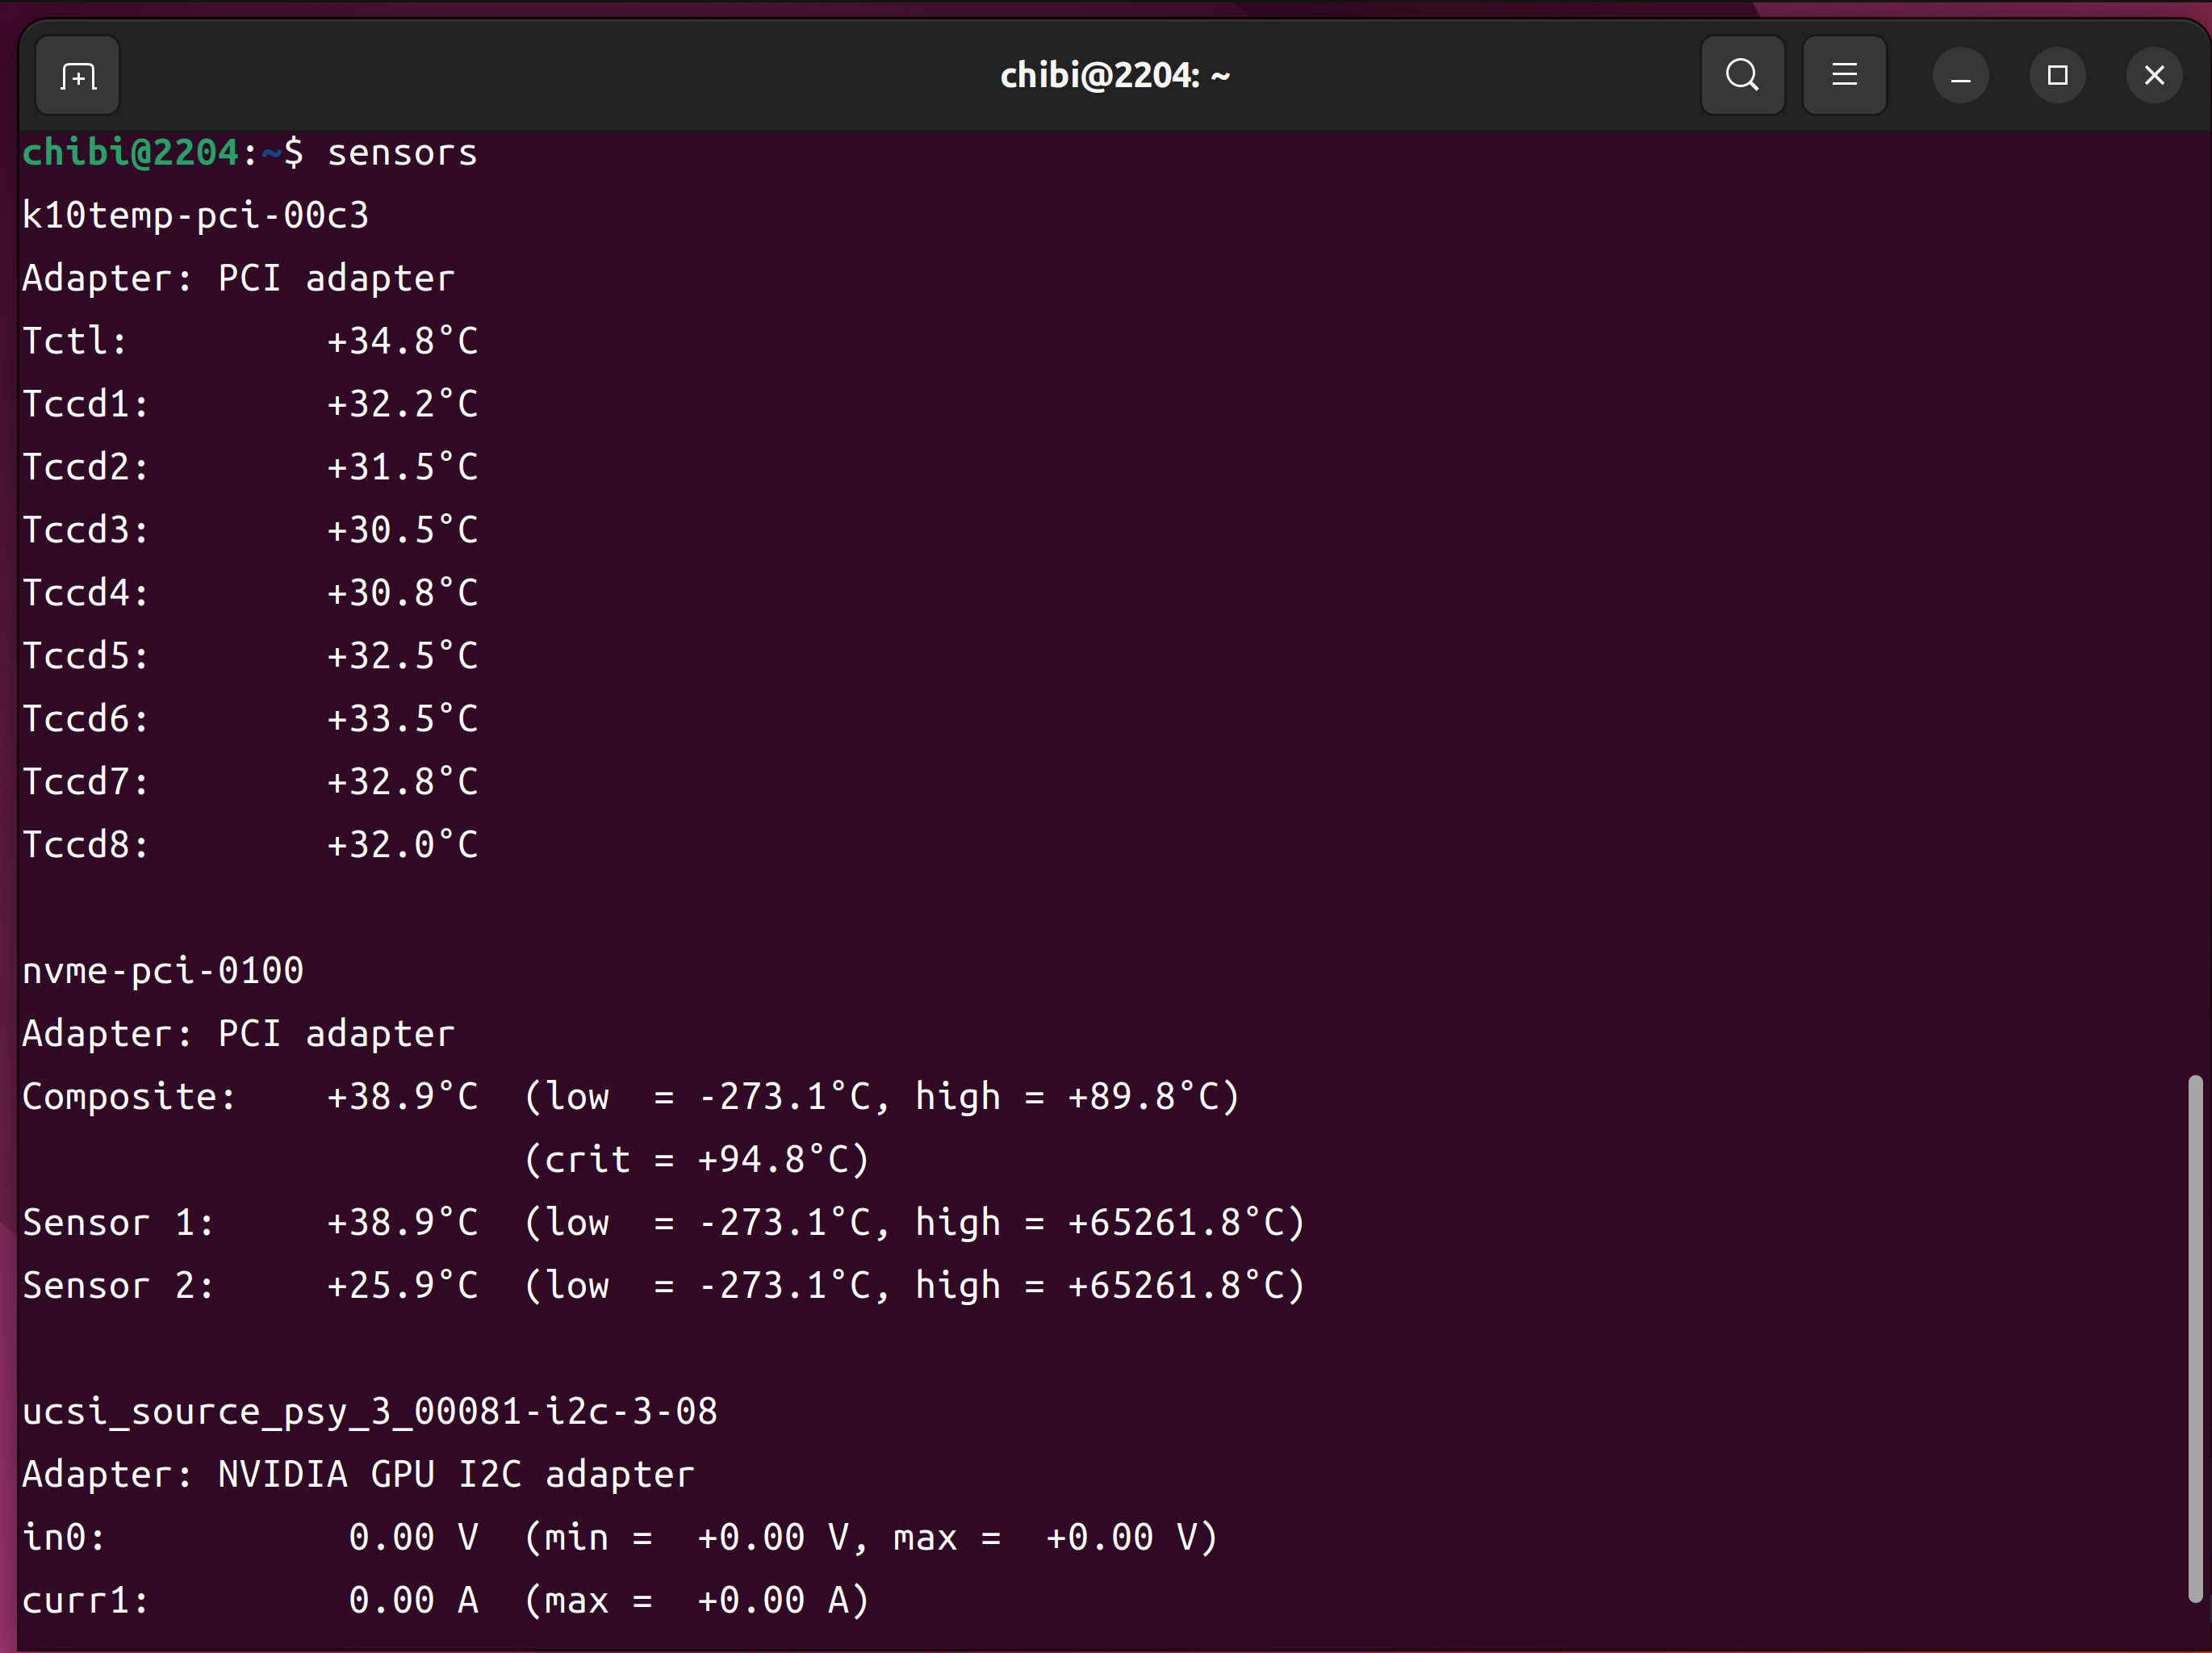Maximize the terminal window
This screenshot has width=2212, height=1653.
coord(2057,76)
